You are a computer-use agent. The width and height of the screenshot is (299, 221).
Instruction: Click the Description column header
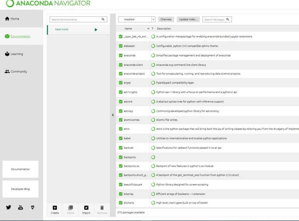164,29
